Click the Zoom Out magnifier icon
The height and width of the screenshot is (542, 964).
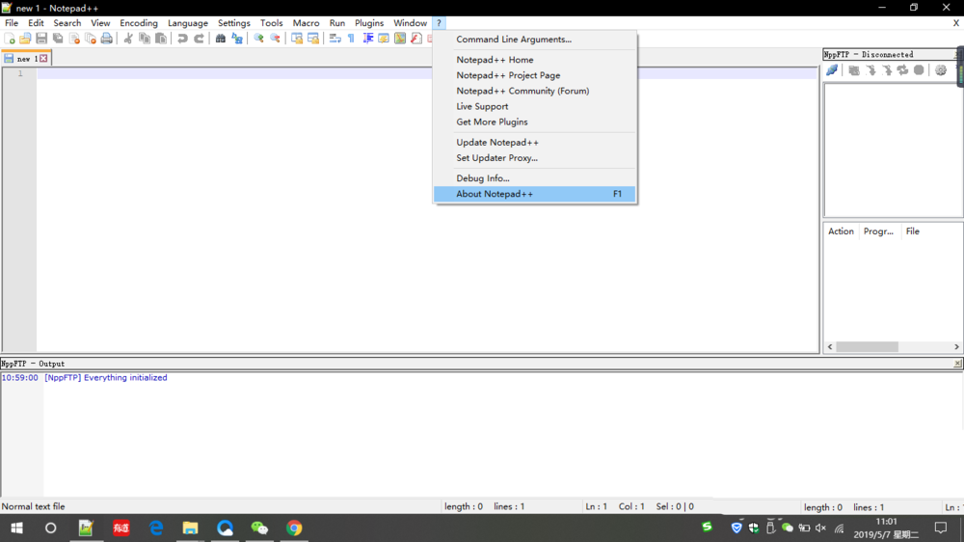275,39
